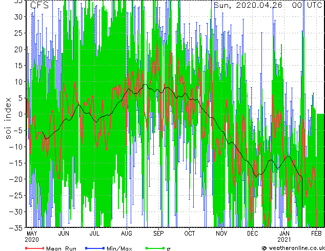
Task: Click the -20 y-axis tick value
Action: click(16, 179)
